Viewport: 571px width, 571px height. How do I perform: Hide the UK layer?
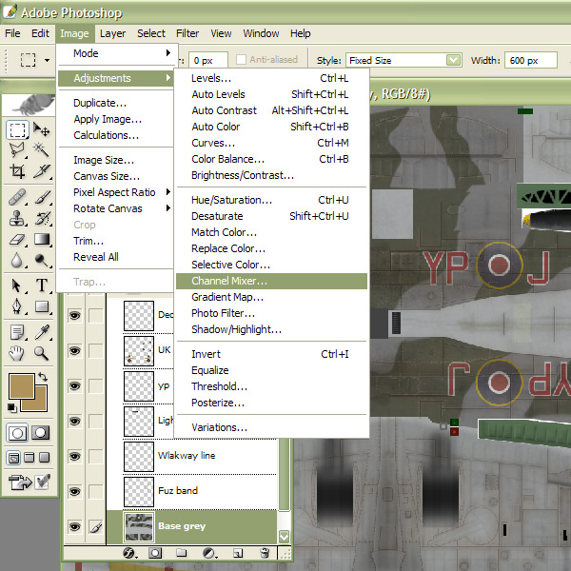[x=74, y=350]
